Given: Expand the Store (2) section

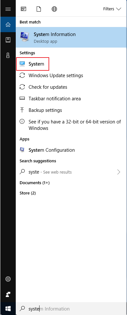Looking at the screenshot, I should [x=28, y=193].
